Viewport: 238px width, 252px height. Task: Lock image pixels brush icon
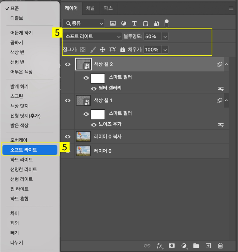93,50
